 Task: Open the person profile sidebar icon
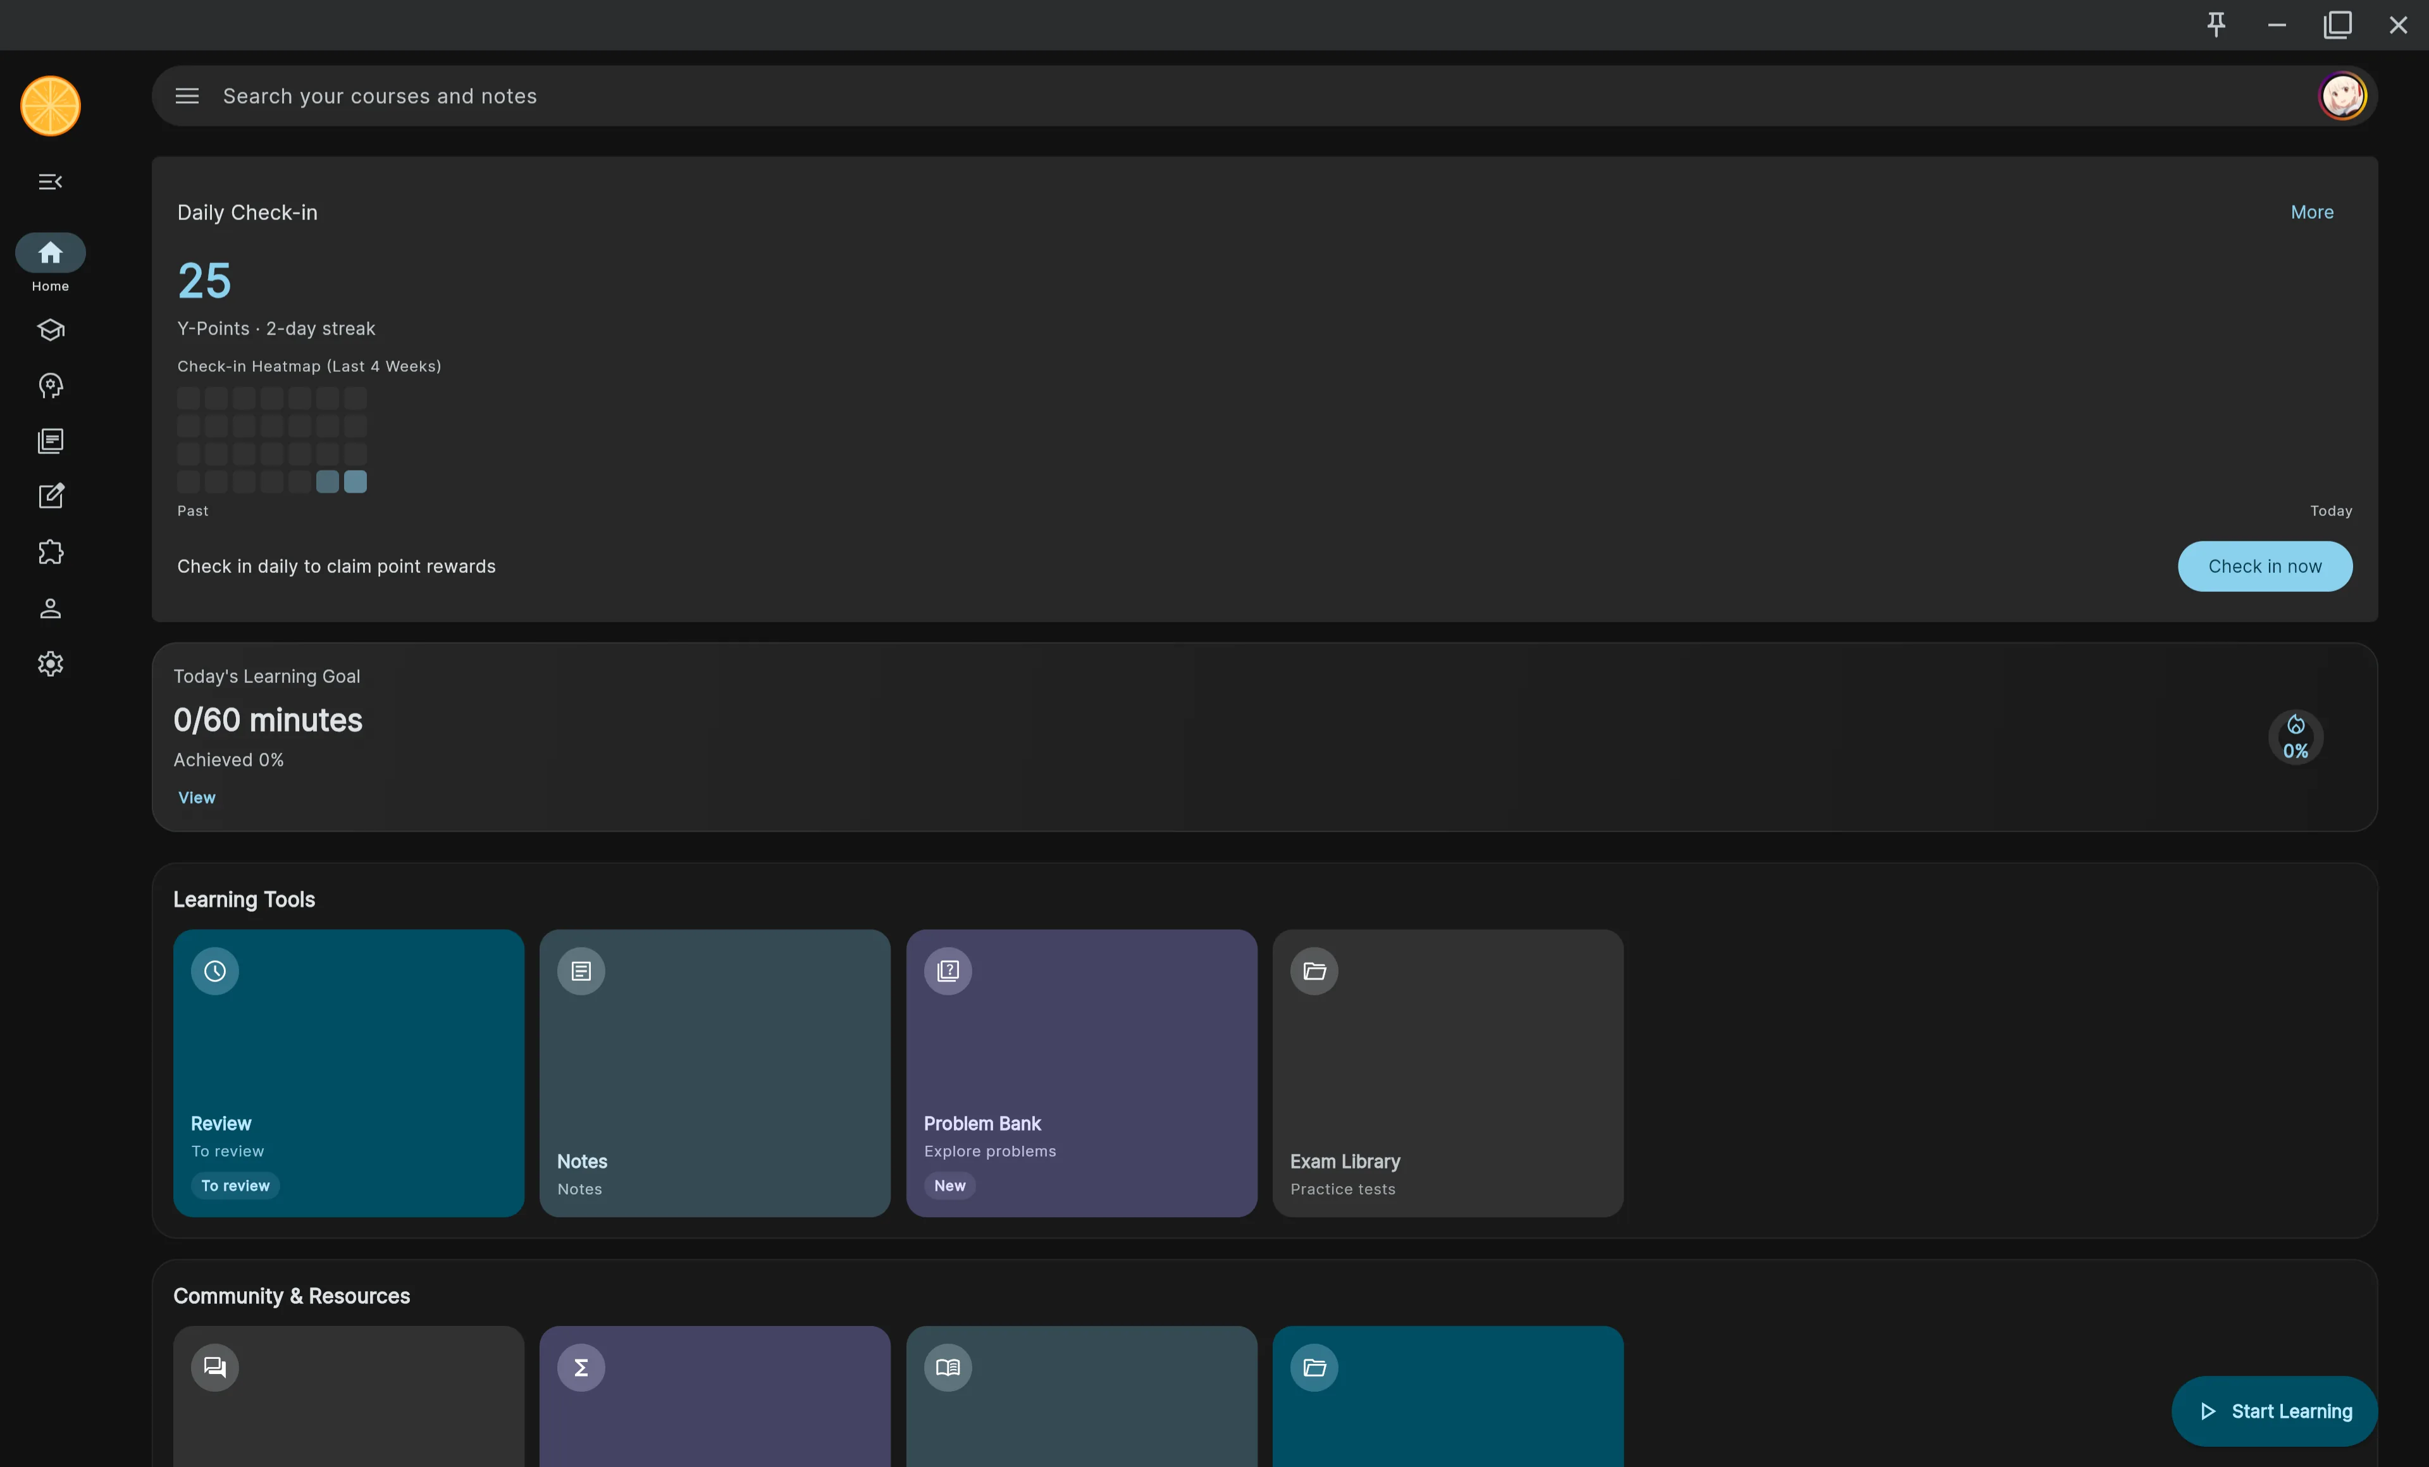pos(50,608)
